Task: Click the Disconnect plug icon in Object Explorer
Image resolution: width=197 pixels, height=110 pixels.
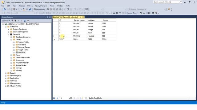Action: click(x=15, y=21)
